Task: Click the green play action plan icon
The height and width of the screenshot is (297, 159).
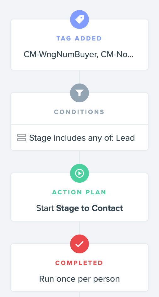Action: tap(79, 173)
